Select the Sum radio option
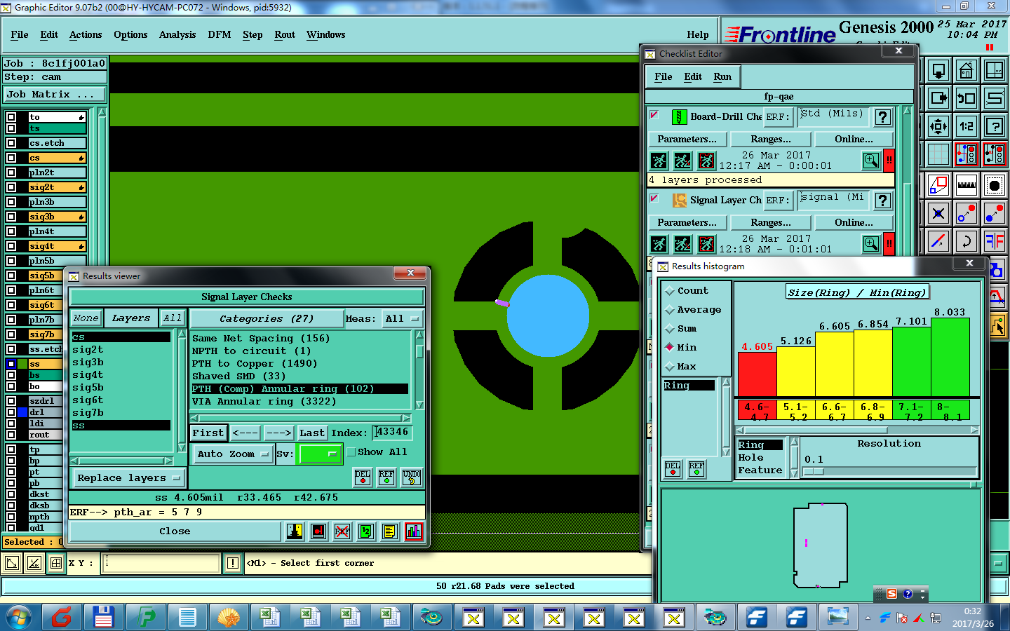 (681, 328)
